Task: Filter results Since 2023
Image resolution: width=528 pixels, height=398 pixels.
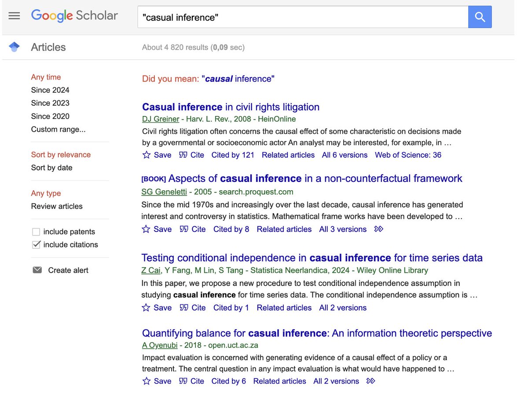Action: click(x=50, y=103)
